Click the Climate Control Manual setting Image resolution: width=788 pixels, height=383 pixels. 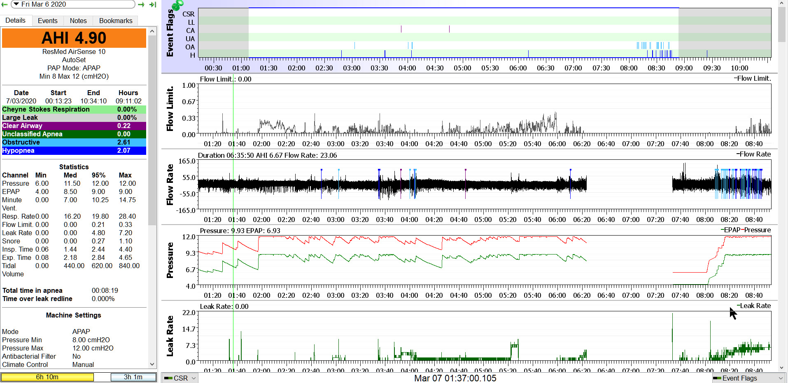83,364
